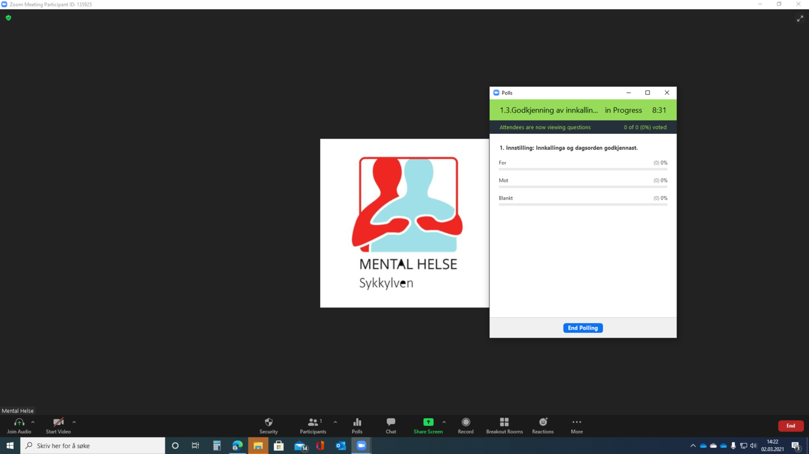The image size is (809, 454).
Task: Start recording with the Record button
Action: [466, 426]
